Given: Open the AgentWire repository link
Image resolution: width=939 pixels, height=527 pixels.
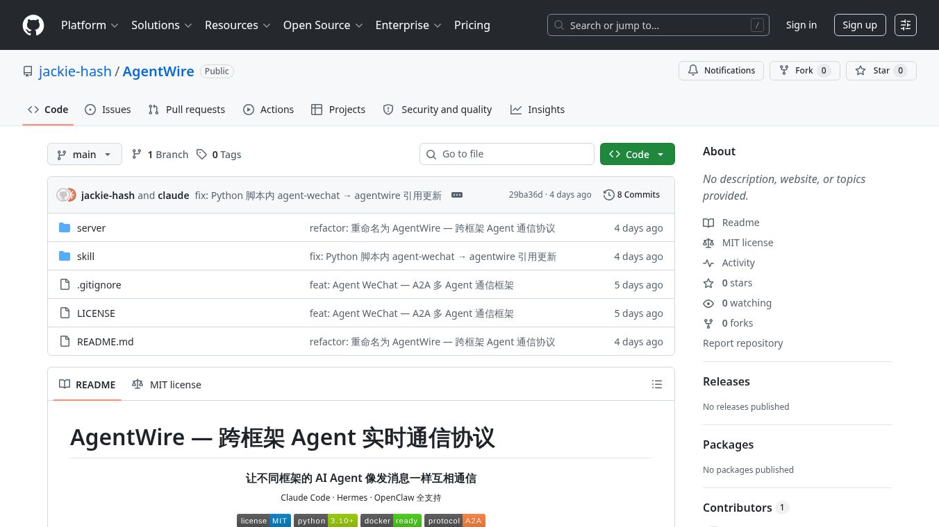Looking at the screenshot, I should pos(158,71).
